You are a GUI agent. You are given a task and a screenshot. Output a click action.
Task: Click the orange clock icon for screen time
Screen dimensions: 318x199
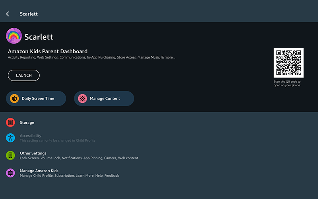click(x=14, y=98)
